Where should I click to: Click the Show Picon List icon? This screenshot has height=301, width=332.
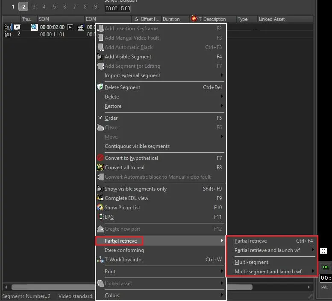point(100,208)
